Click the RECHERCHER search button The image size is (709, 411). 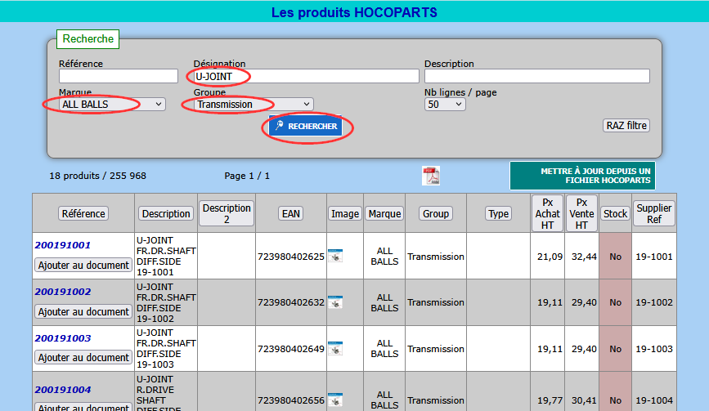(x=306, y=126)
